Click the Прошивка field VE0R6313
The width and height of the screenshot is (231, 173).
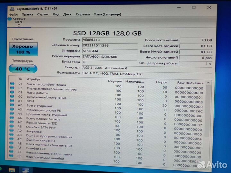point(110,40)
